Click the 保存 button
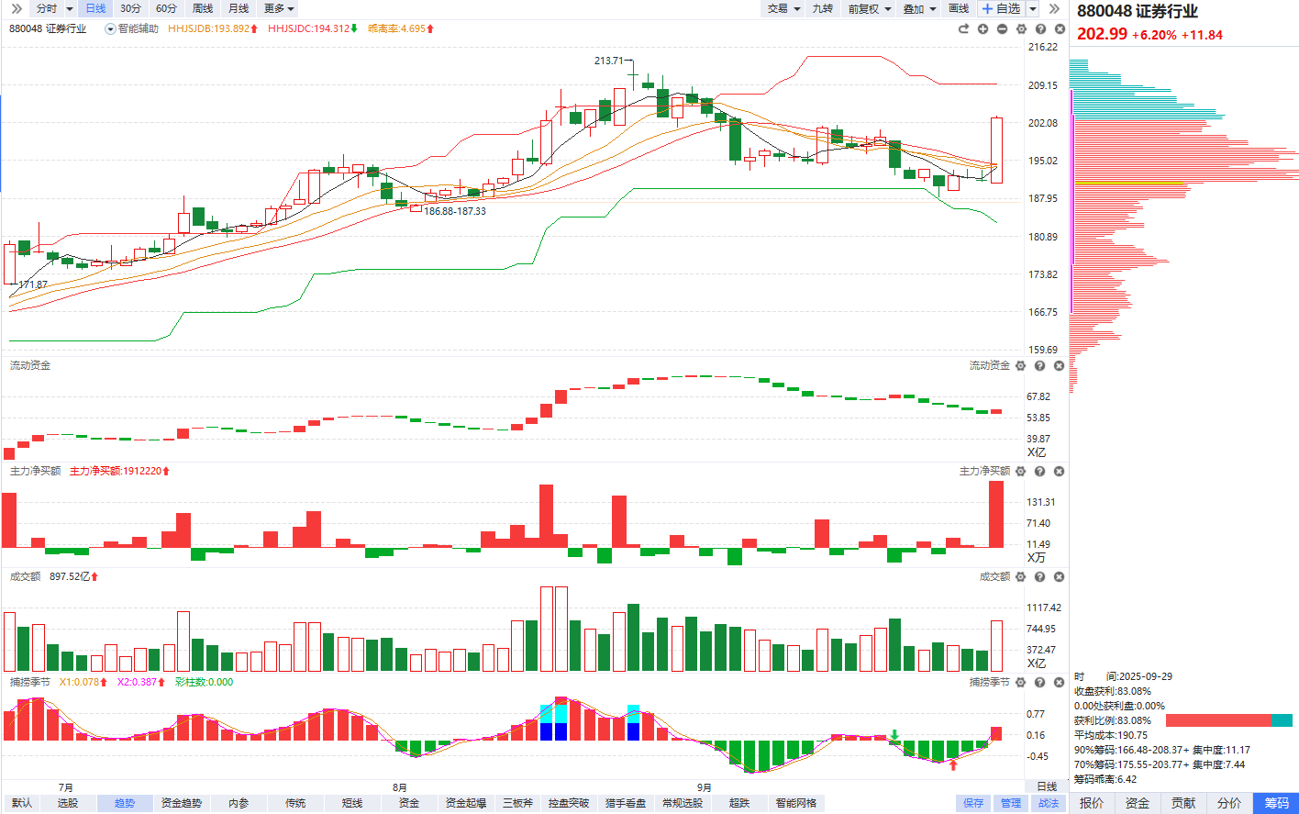The height and width of the screenshot is (814, 1299). coord(973,803)
